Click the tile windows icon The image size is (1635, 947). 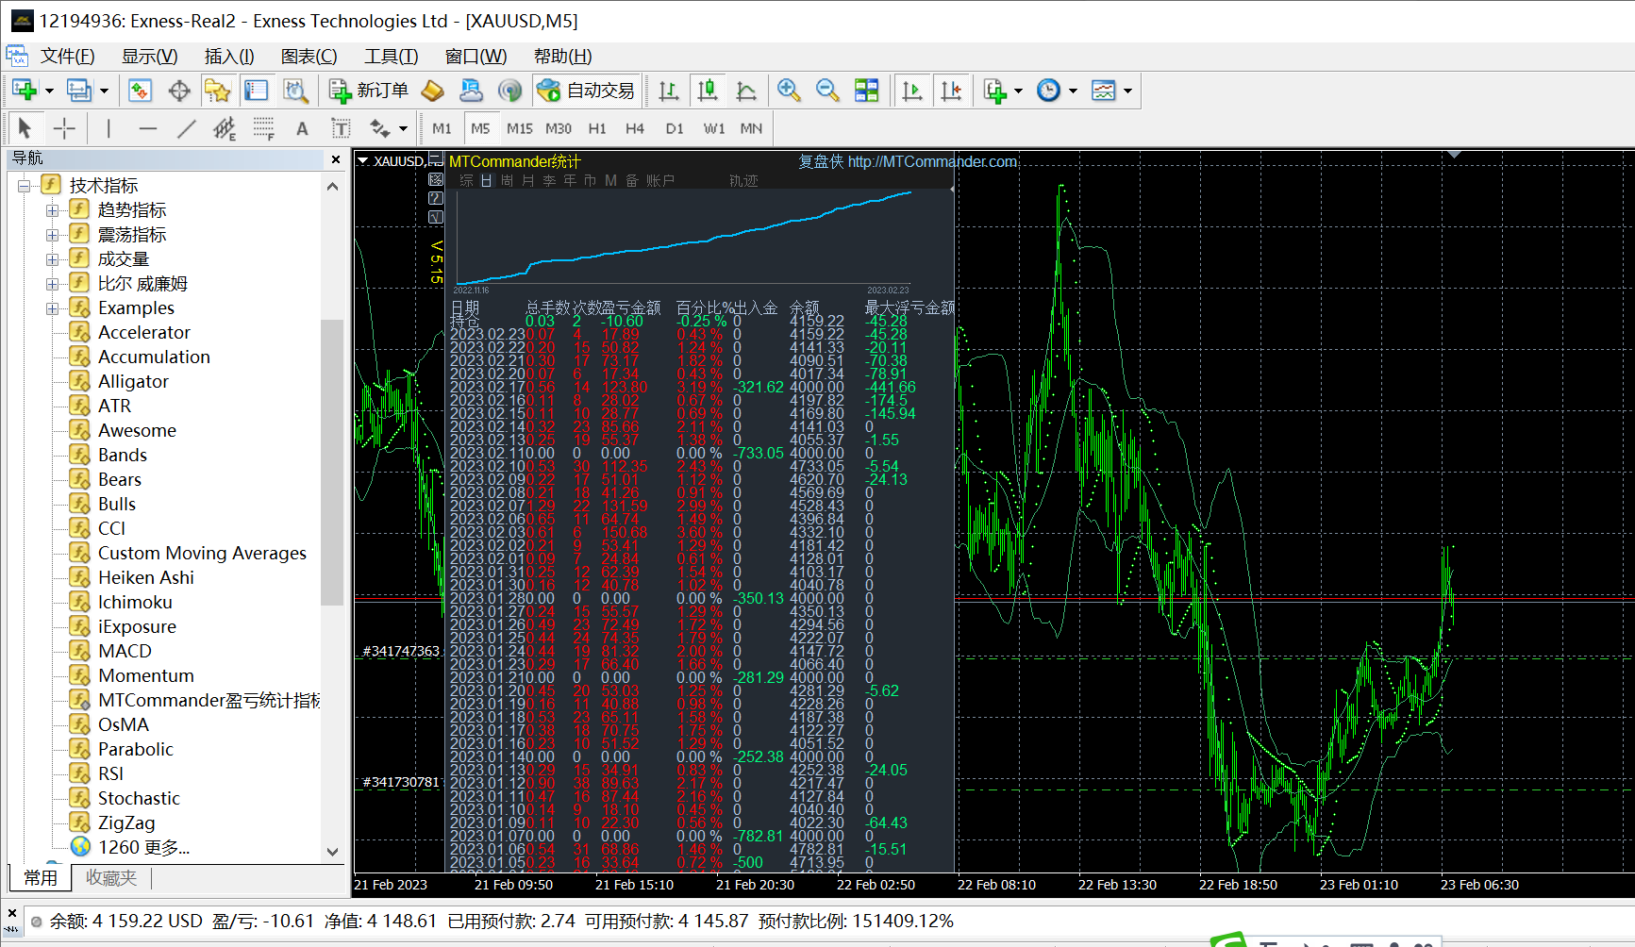[x=866, y=91]
